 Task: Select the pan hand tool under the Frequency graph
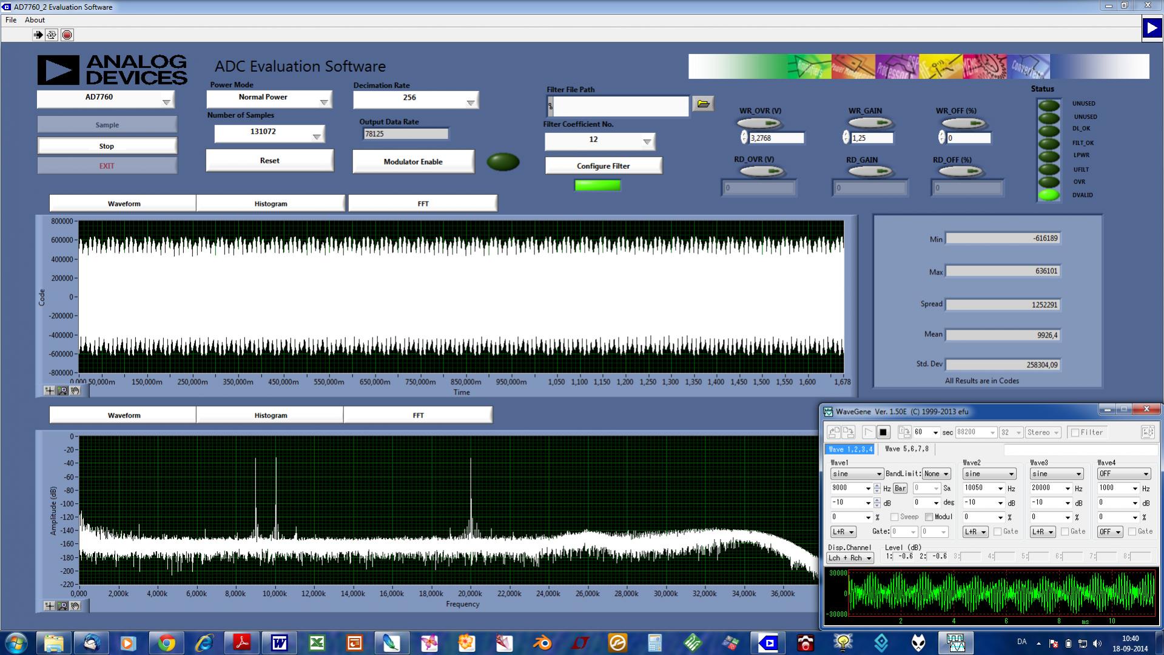pyautogui.click(x=75, y=605)
